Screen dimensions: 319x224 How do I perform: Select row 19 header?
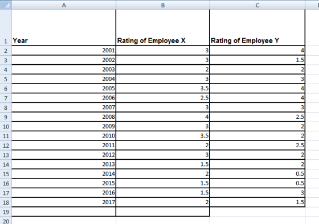pyautogui.click(x=6, y=212)
